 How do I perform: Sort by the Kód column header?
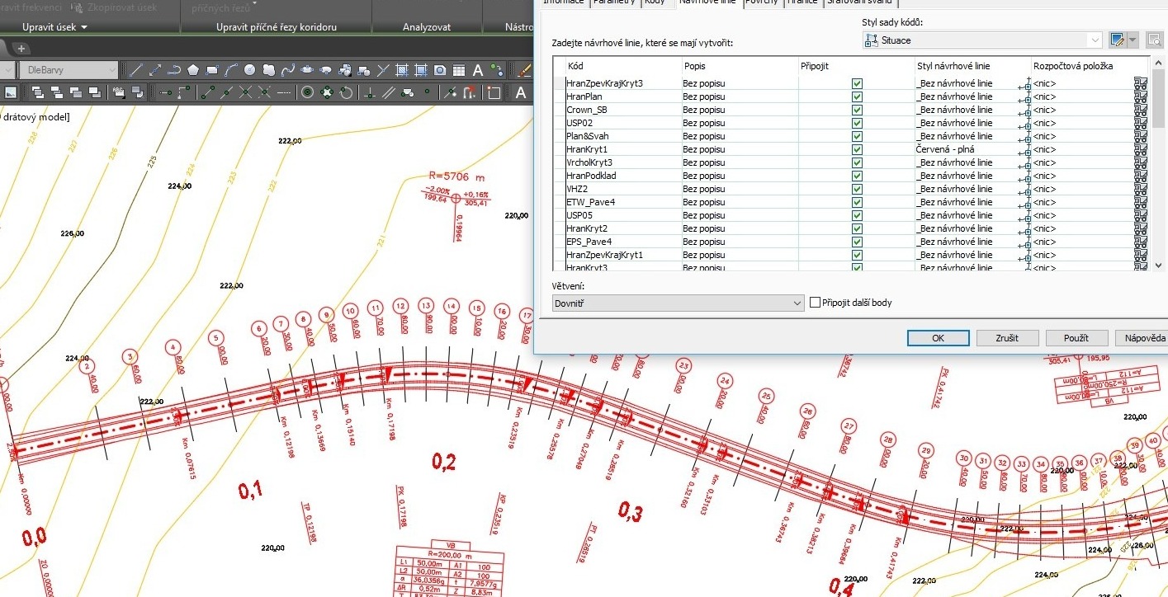(x=623, y=65)
